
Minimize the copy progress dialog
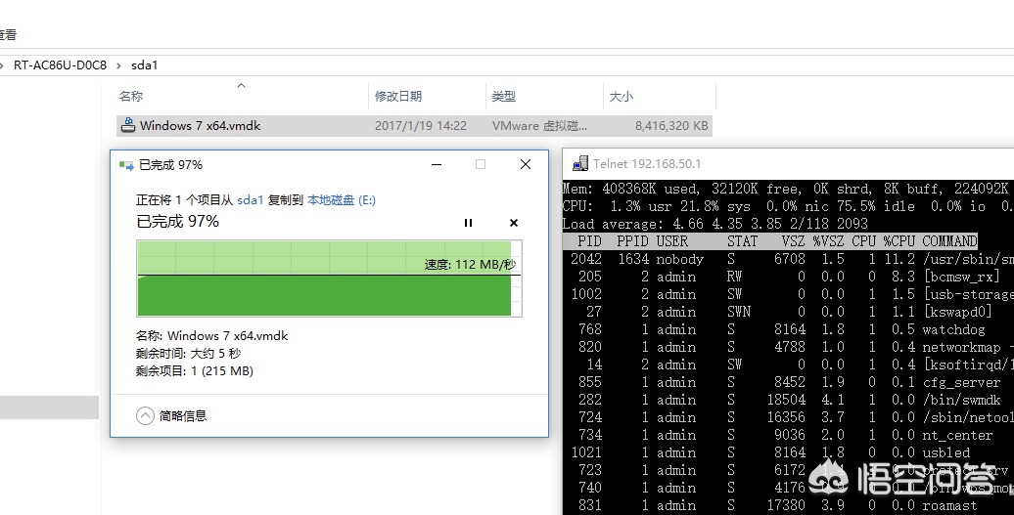(437, 164)
